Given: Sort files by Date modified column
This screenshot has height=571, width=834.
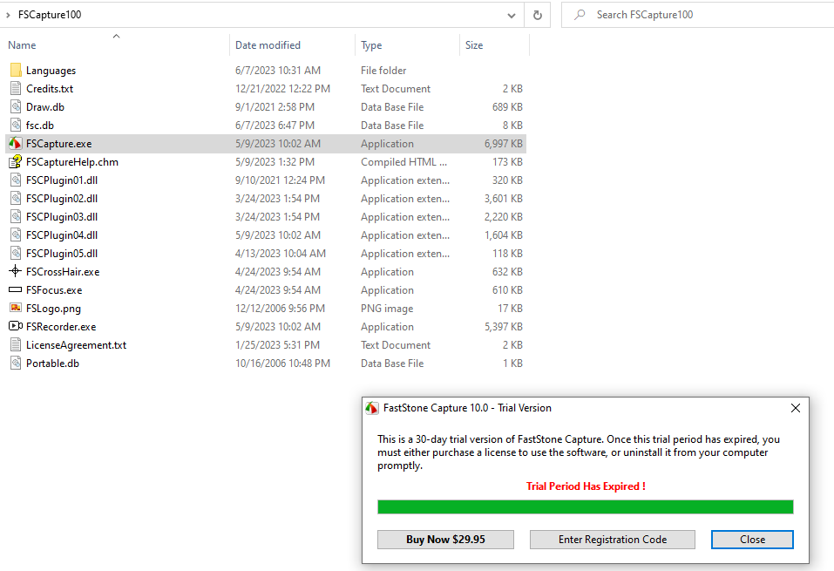Looking at the screenshot, I should pos(268,45).
